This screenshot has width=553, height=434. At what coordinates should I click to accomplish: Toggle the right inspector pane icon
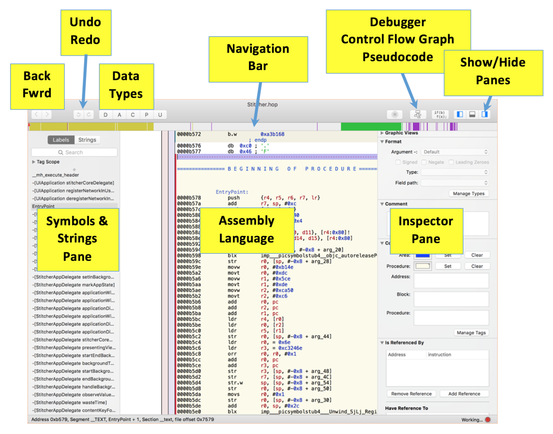[485, 114]
